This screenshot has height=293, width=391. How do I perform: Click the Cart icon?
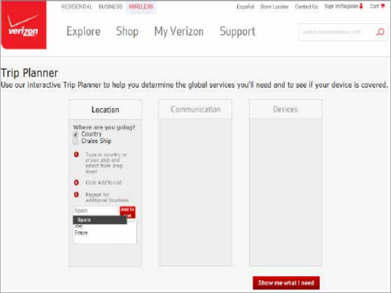[x=382, y=6]
